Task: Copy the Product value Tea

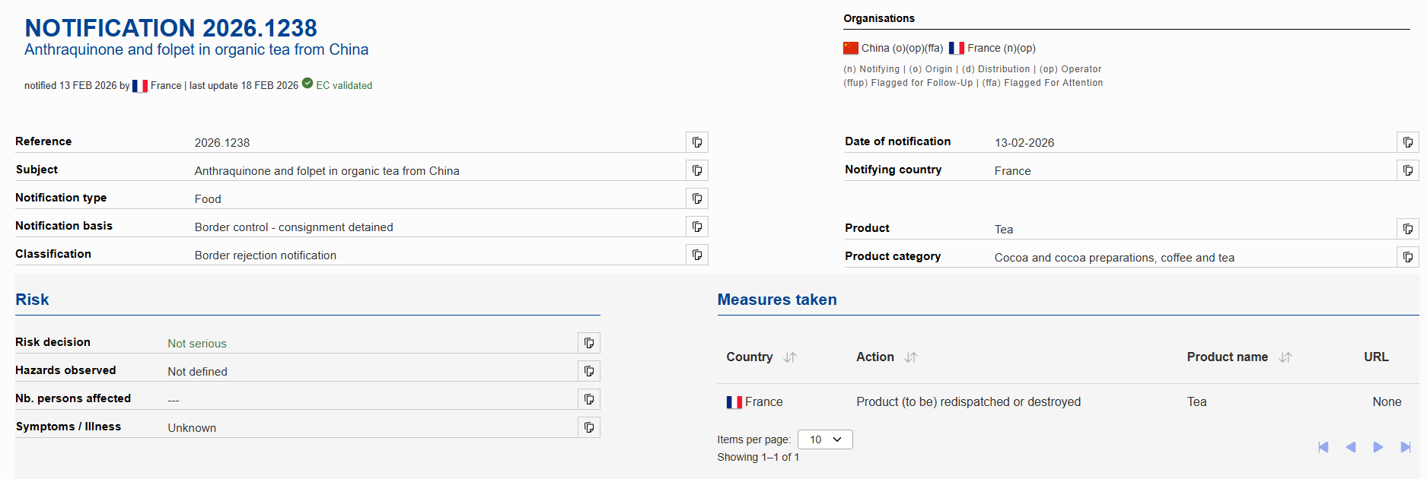Action: pos(1408,229)
